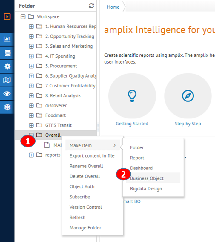Click the snowflake sidebar icon
The image size is (215, 242).
click(x=7, y=107)
